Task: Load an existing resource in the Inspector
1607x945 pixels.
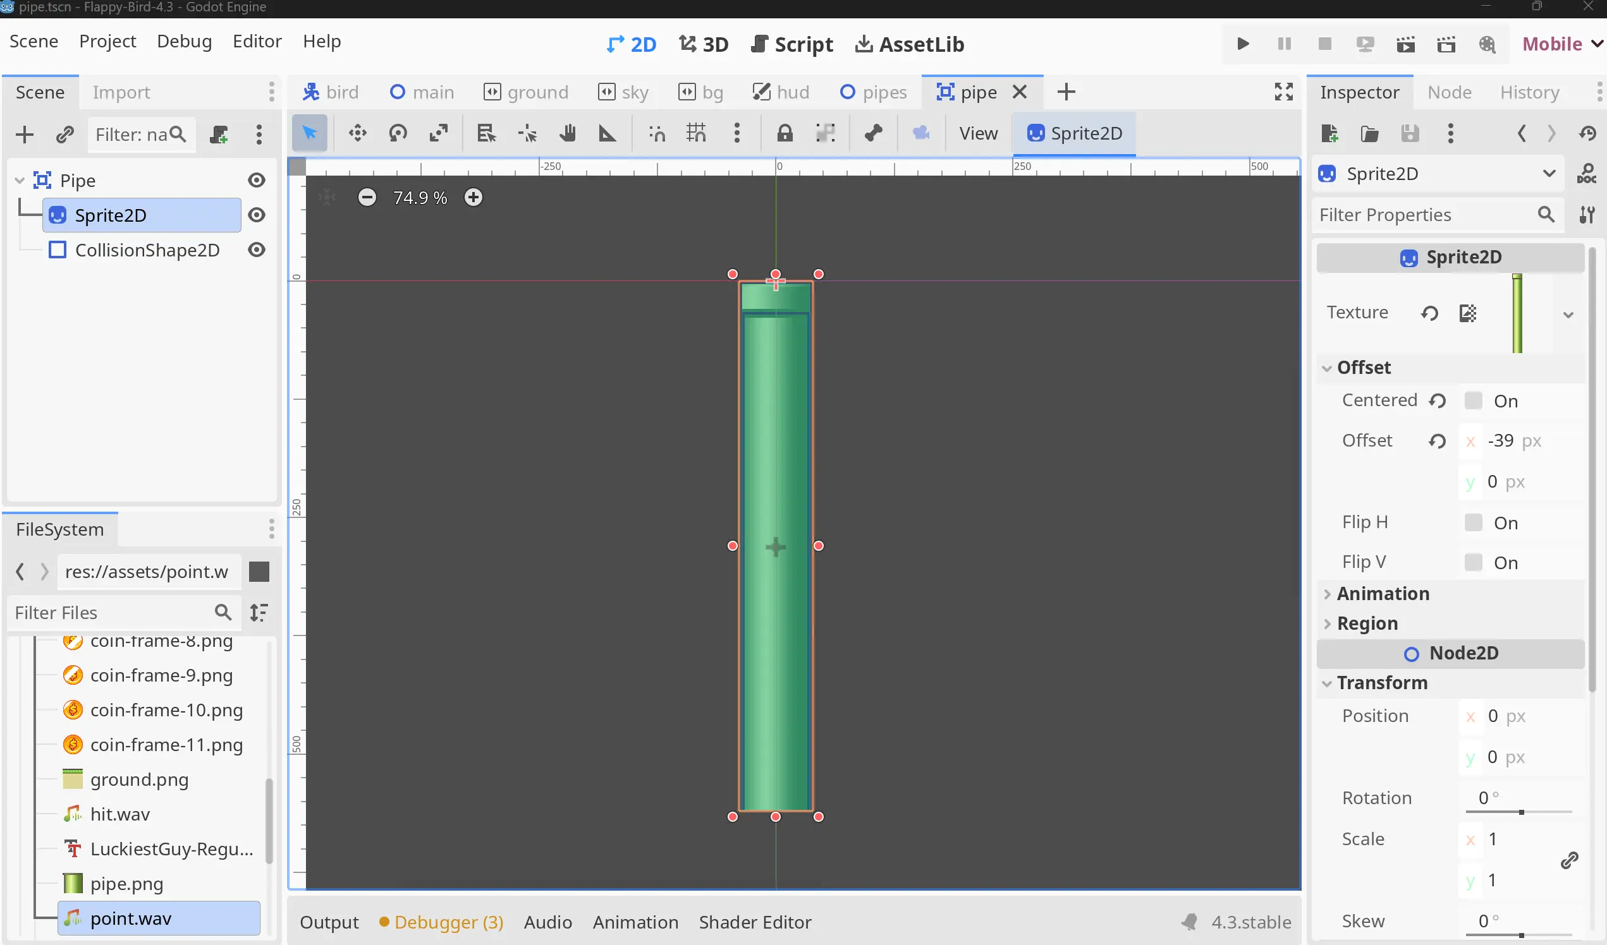Action: pyautogui.click(x=1369, y=133)
